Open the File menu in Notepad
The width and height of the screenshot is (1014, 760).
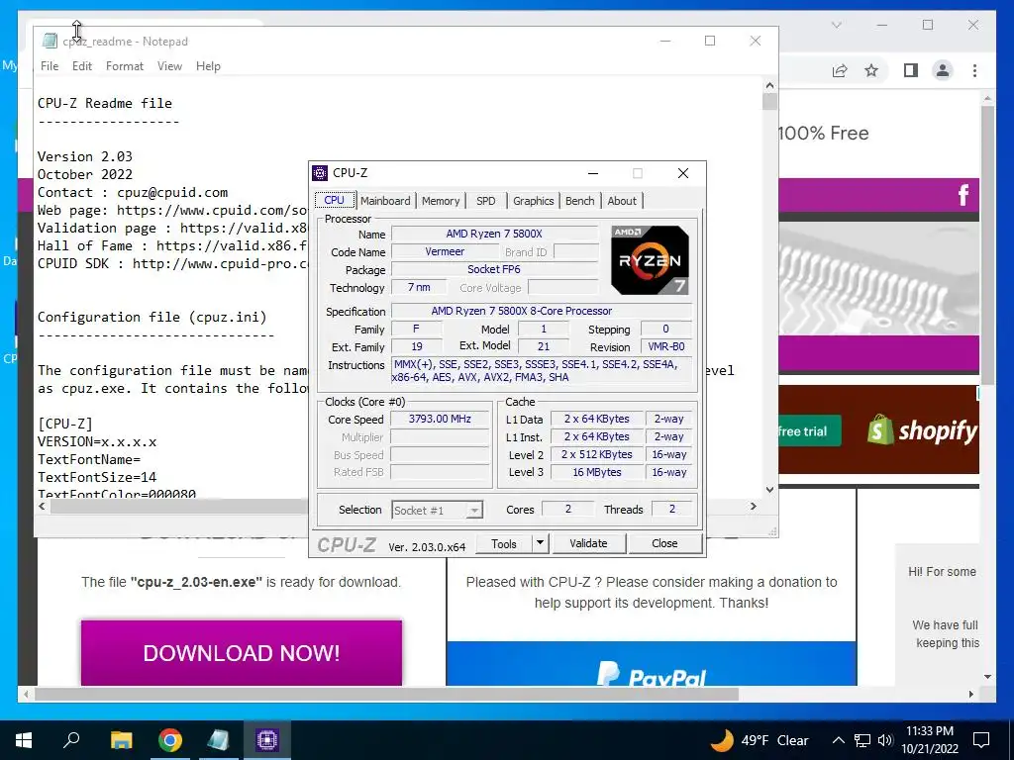pos(50,66)
